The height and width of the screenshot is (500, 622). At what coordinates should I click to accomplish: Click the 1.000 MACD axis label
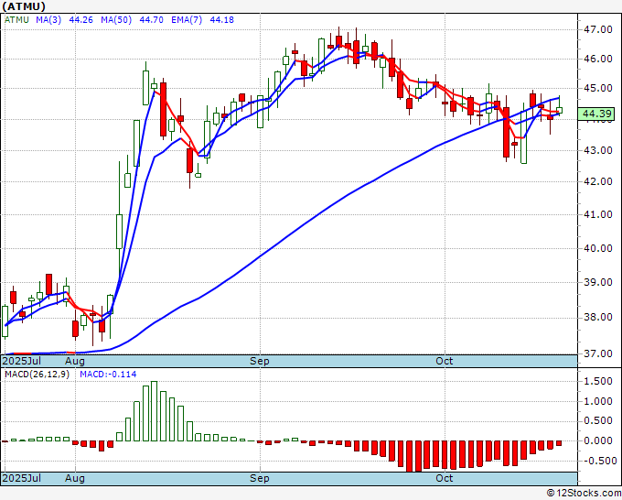[x=598, y=401]
